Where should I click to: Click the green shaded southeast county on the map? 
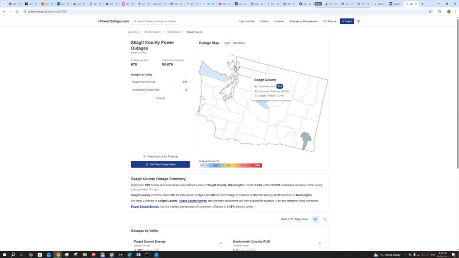(306, 140)
